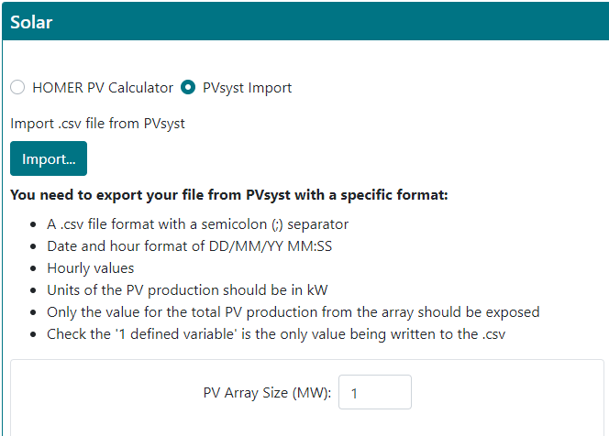Image resolution: width=609 pixels, height=436 pixels.
Task: Click the HOMER PV Calculator label text
Action: pos(103,88)
